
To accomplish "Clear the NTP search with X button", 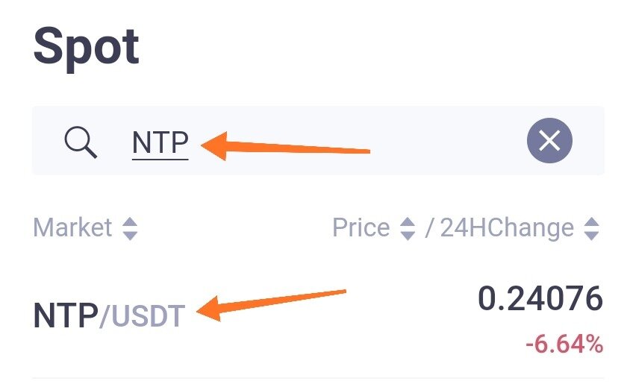I will [549, 140].
